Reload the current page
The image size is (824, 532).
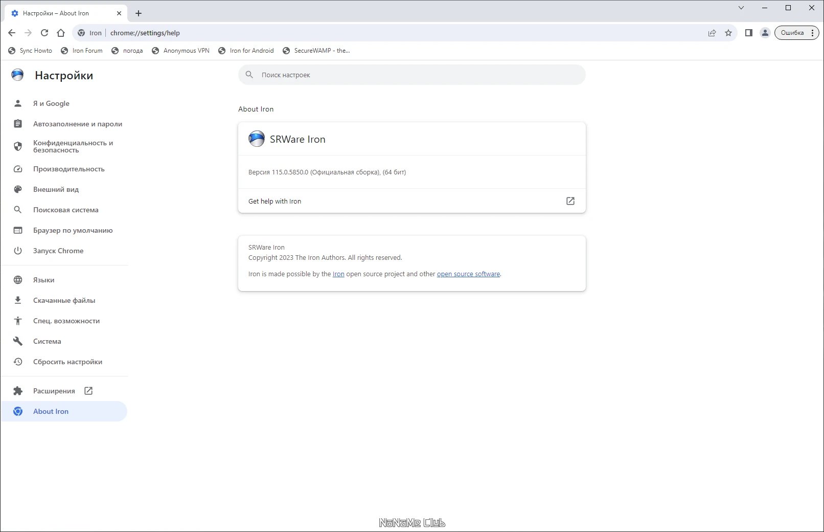[x=44, y=33]
